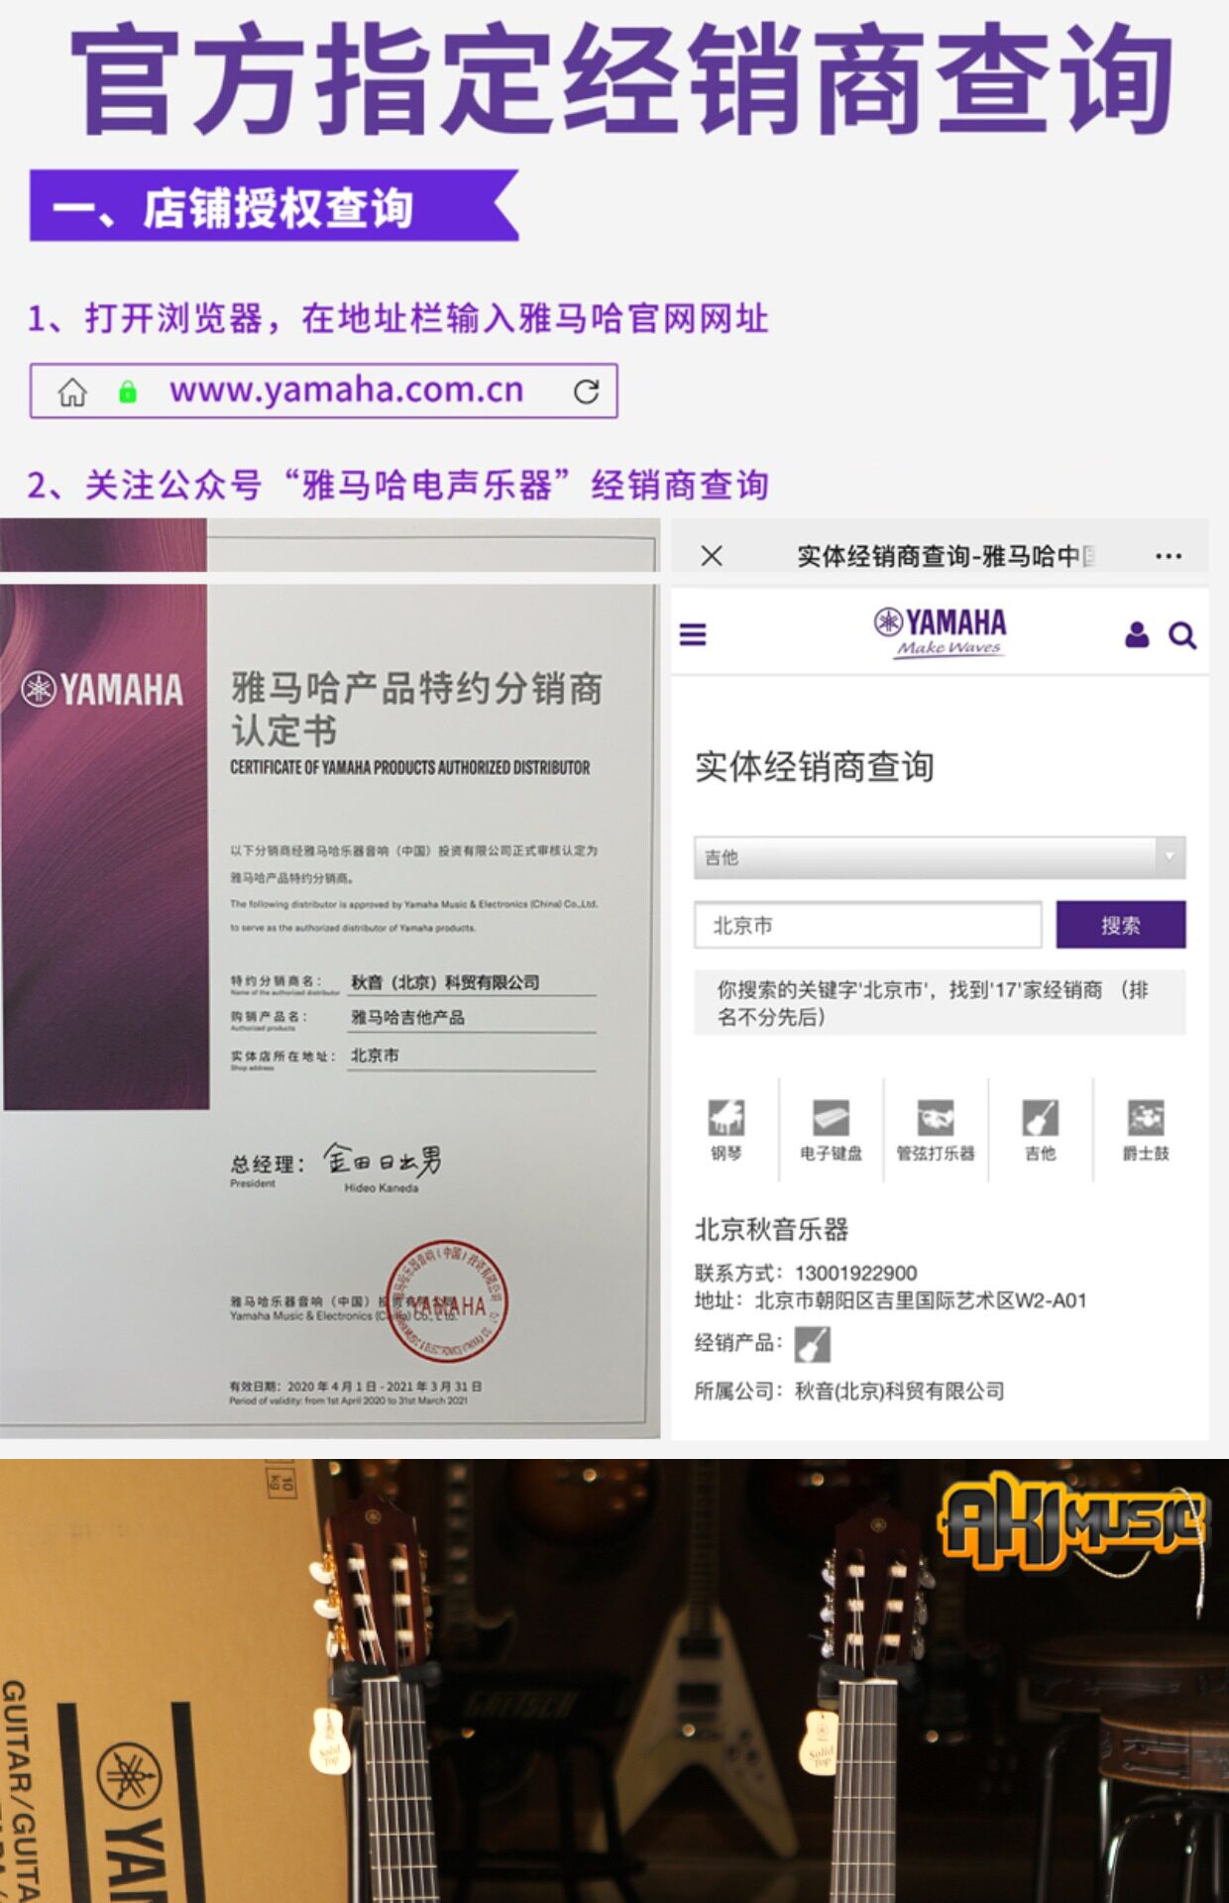
Task: Click the green padlock security icon
Action: point(127,392)
